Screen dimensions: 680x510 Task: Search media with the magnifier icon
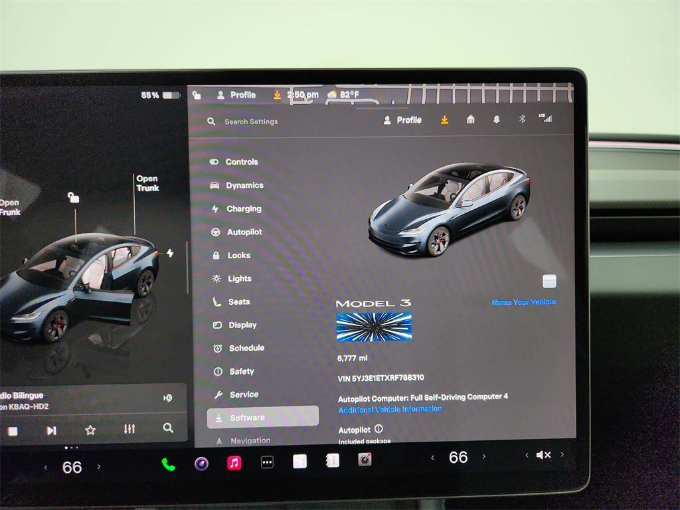tap(168, 428)
